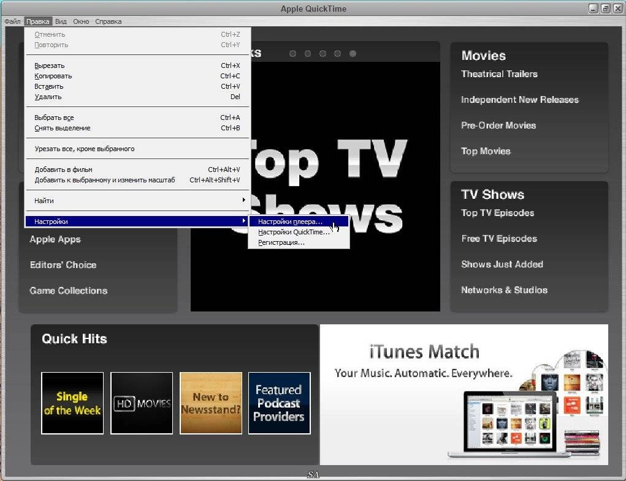Viewport: 626px width, 481px height.
Task: Open Настройки плеера… submenu item
Action: coord(299,222)
